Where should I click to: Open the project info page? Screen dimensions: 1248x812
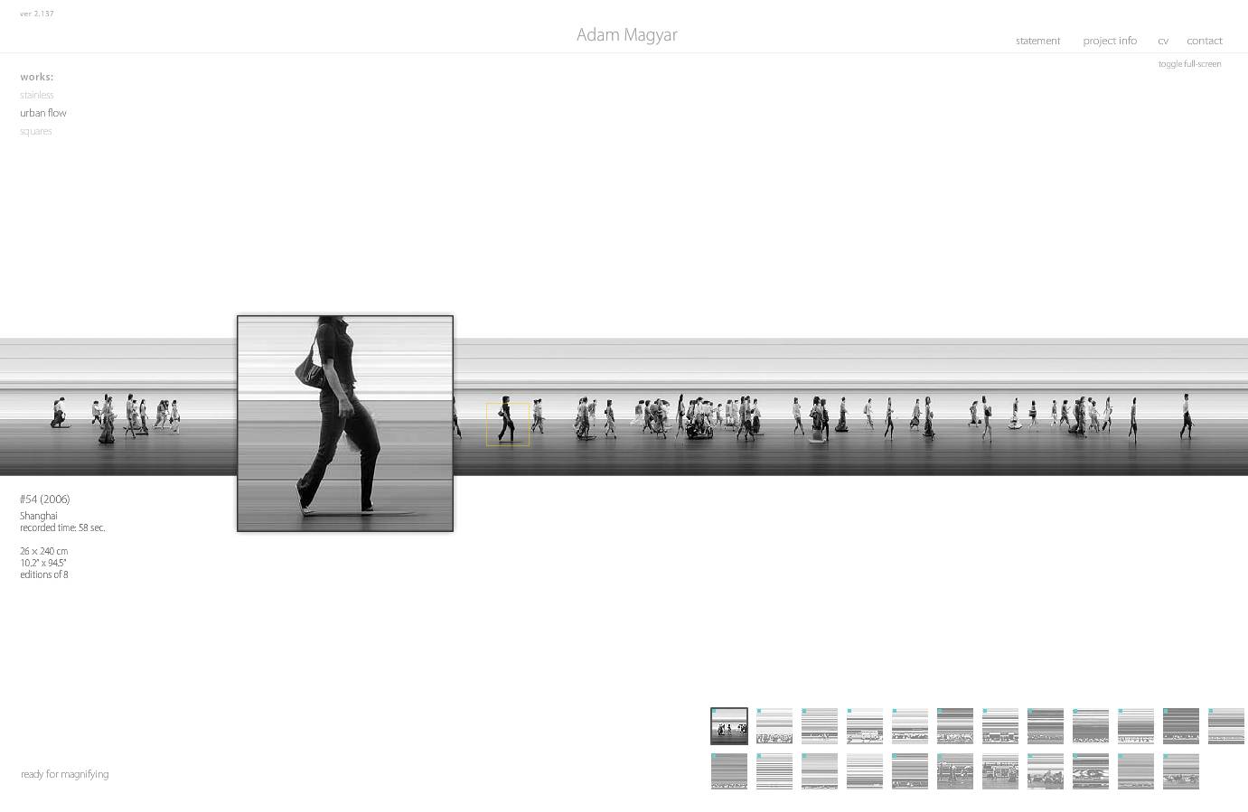(x=1110, y=41)
